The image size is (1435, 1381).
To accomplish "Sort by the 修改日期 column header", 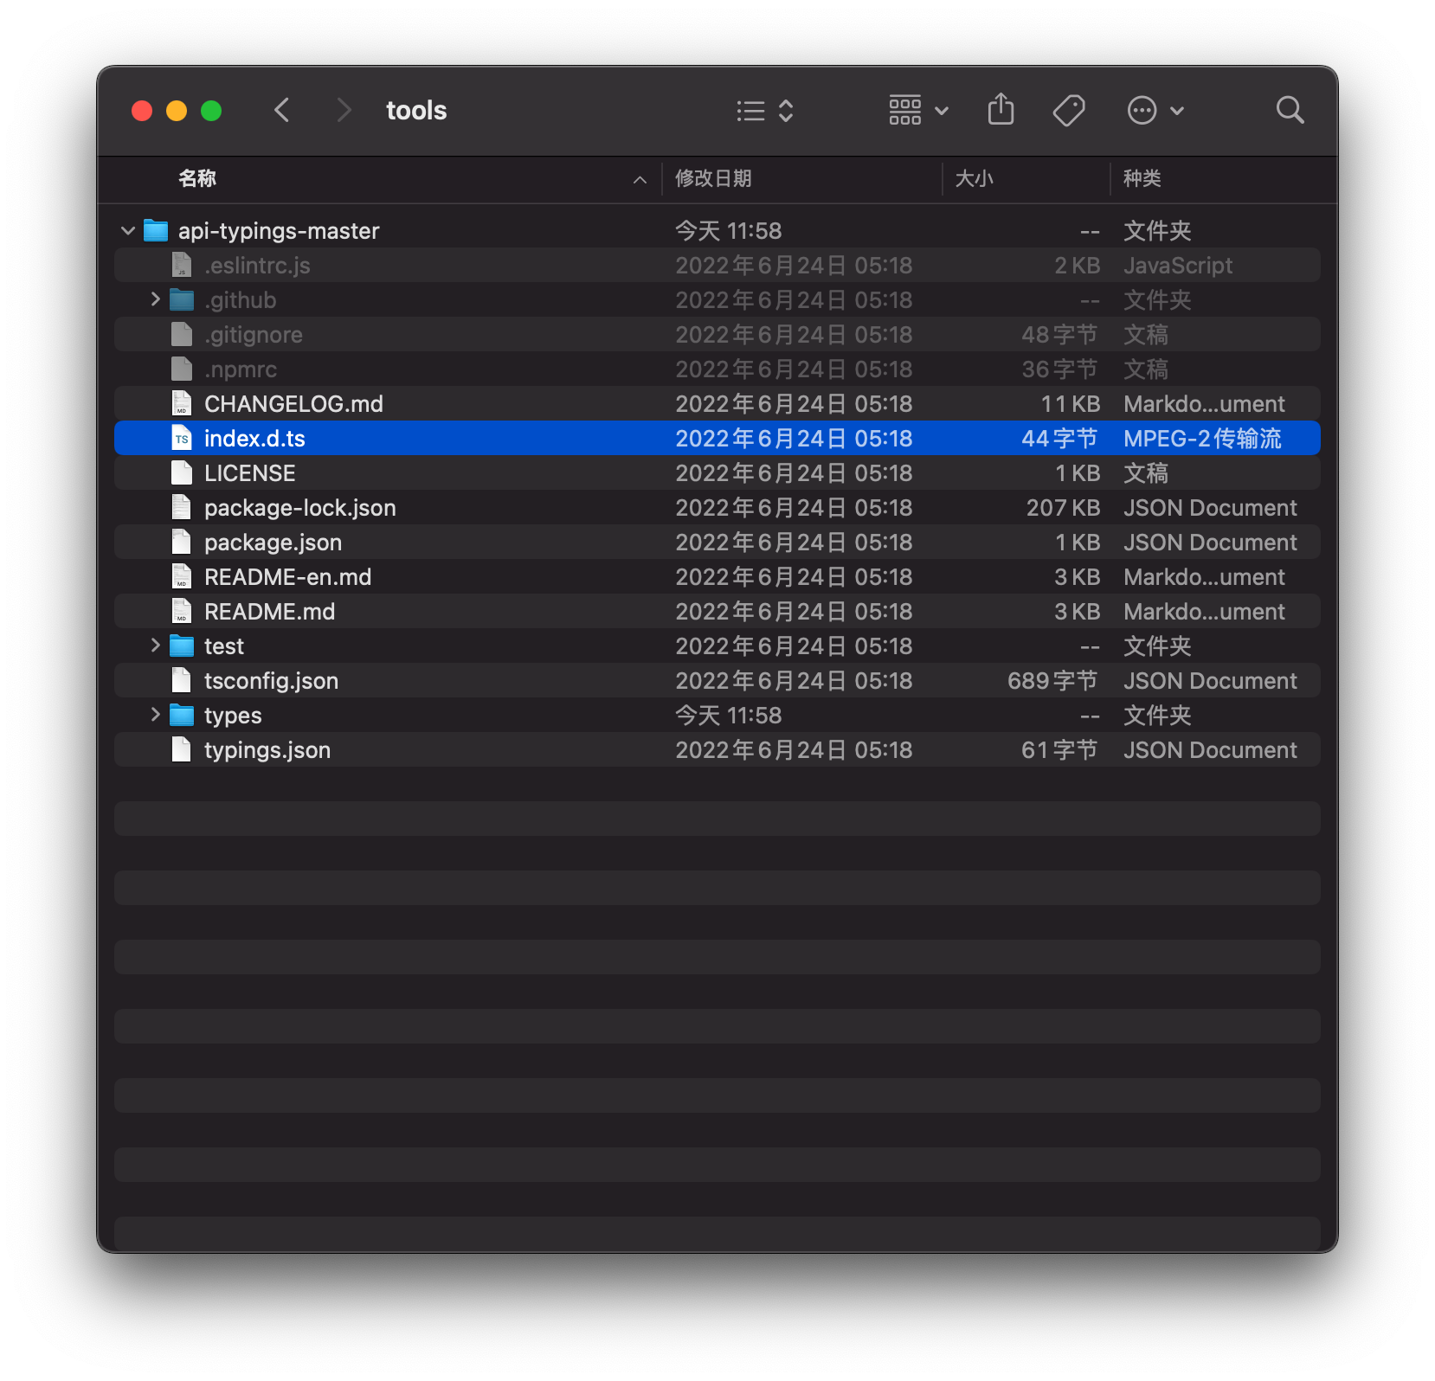I will click(713, 179).
